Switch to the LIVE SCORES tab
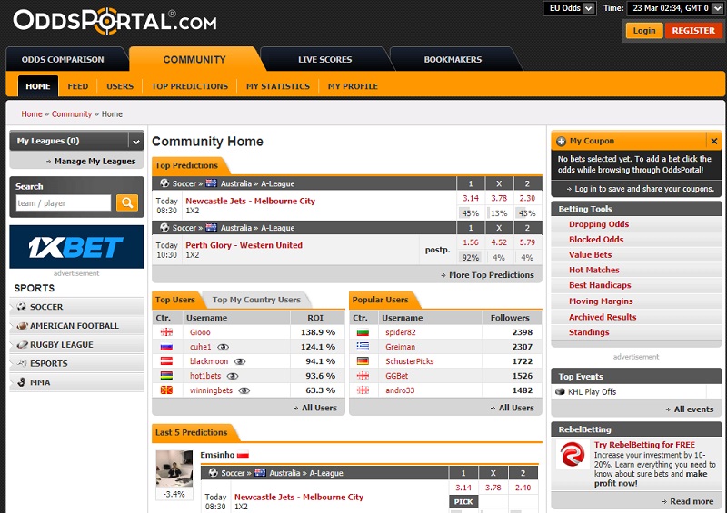Screen dimensions: 727x513 (325, 59)
